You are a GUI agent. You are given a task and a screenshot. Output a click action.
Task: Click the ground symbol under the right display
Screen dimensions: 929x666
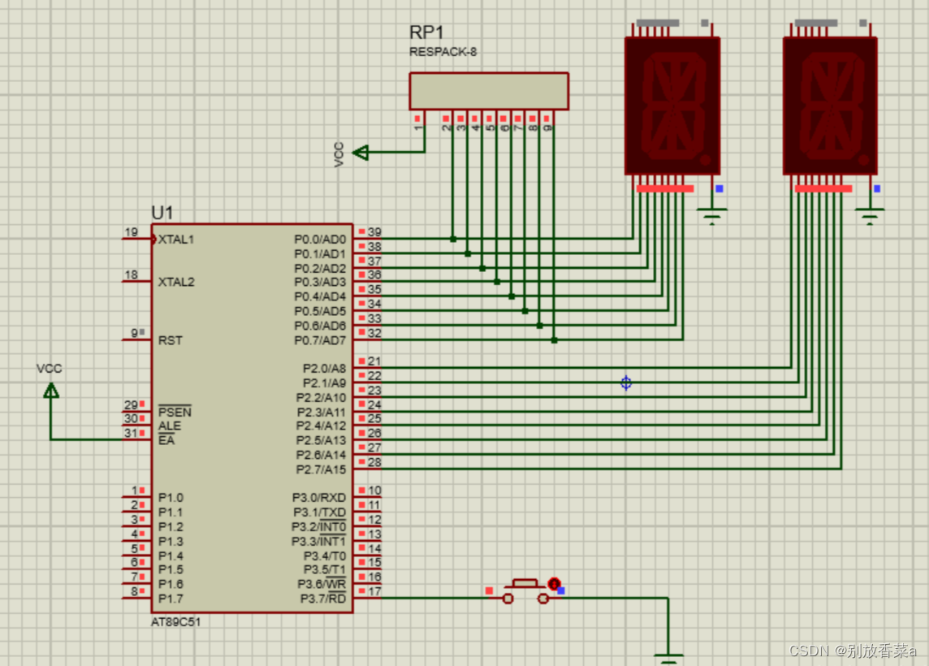click(x=869, y=216)
